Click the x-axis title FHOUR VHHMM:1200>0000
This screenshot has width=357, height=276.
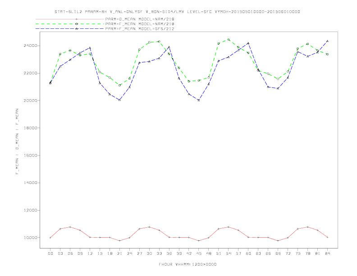click(188, 264)
